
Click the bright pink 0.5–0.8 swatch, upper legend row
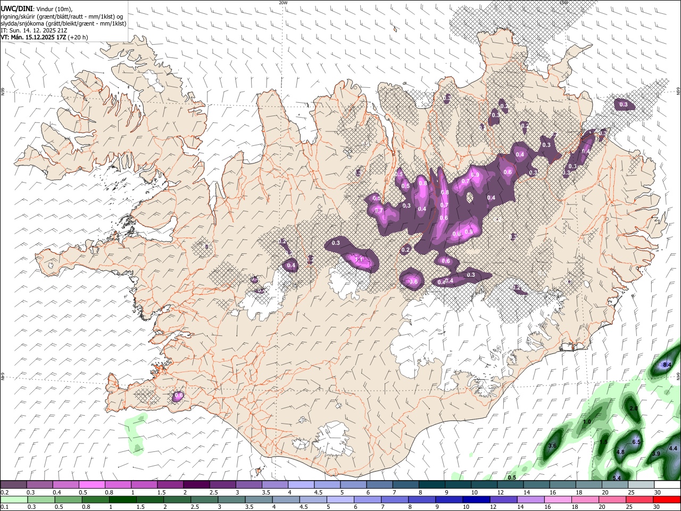click(x=92, y=485)
